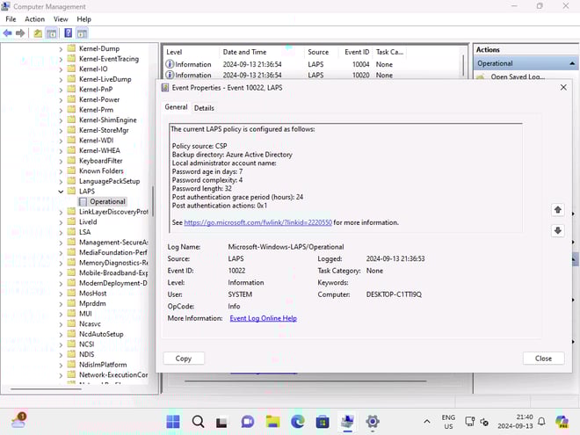Expand the LSA tree node
The width and height of the screenshot is (580, 435).
(x=61, y=232)
